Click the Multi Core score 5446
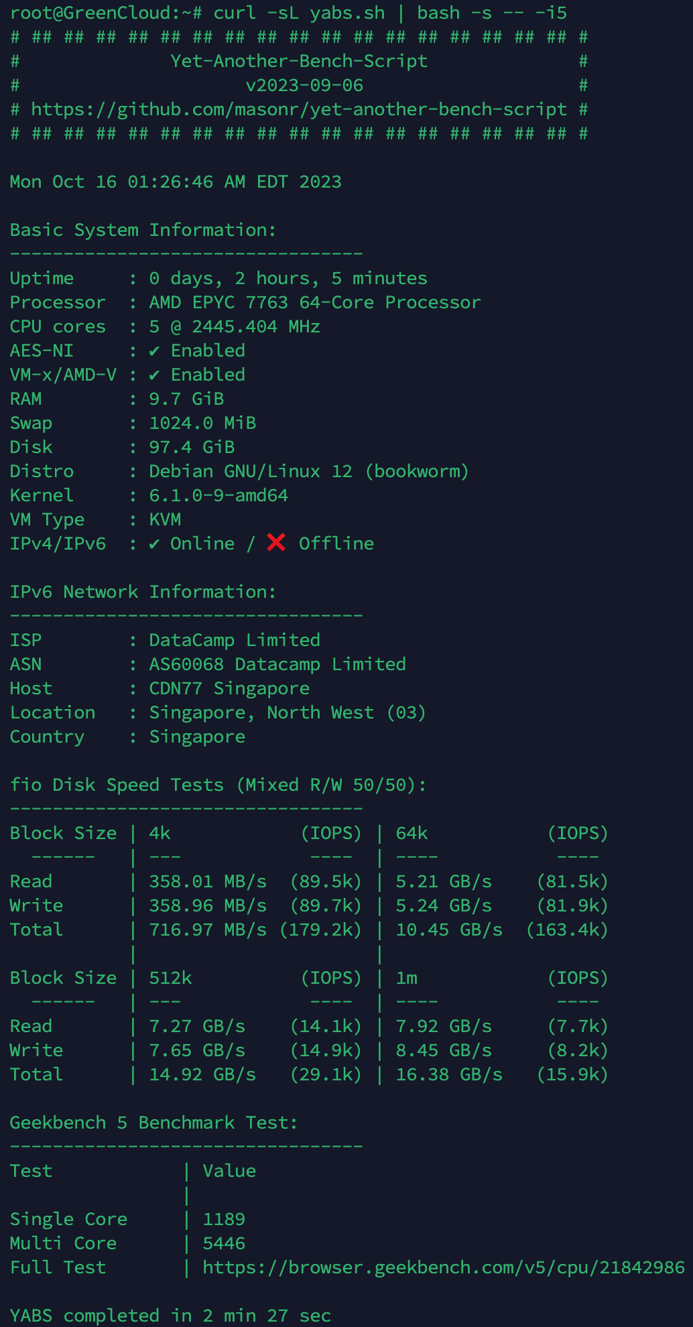 224,1243
